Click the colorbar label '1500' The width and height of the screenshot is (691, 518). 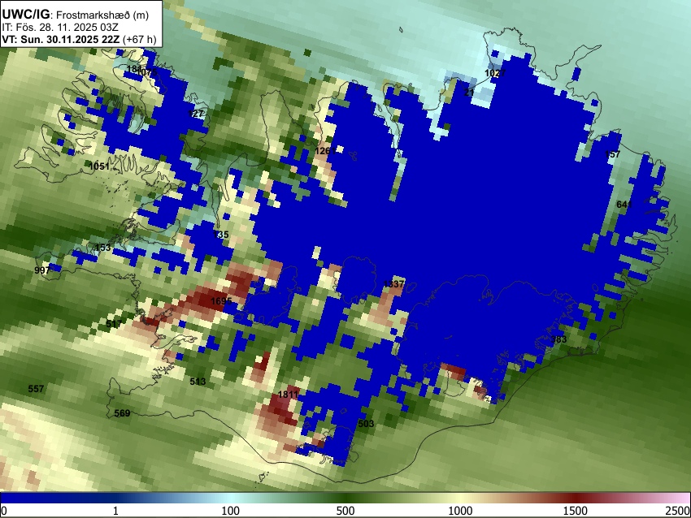point(575,511)
